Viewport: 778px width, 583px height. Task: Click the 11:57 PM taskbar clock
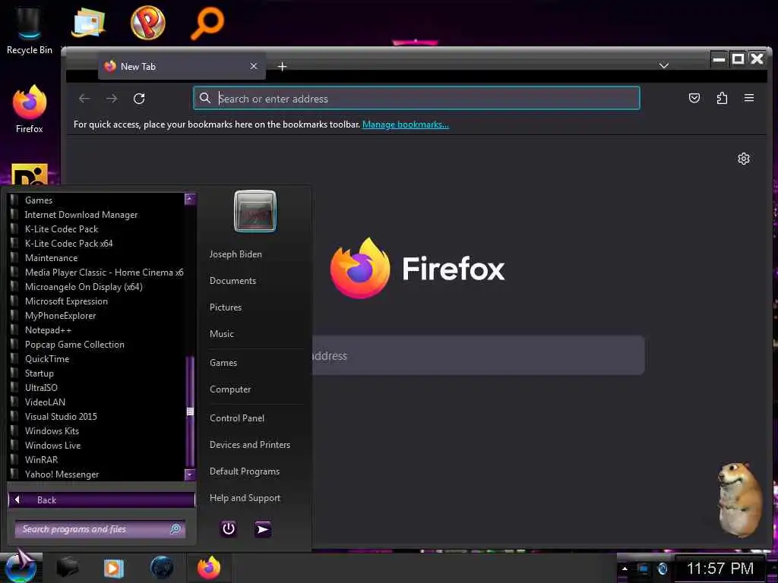tap(720, 568)
